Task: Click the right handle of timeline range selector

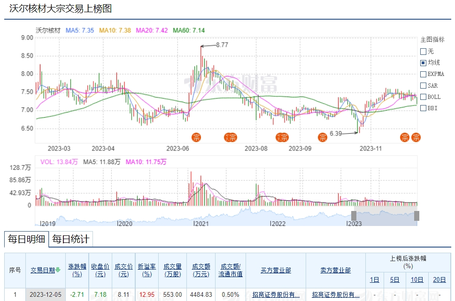Action: pyautogui.click(x=416, y=216)
